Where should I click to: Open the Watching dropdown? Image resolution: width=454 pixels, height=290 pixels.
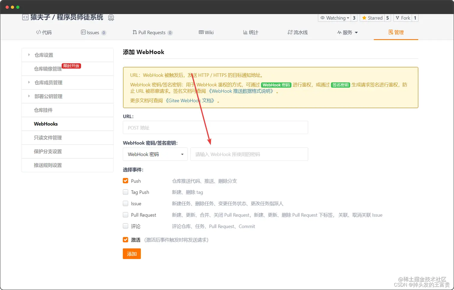tap(334, 18)
